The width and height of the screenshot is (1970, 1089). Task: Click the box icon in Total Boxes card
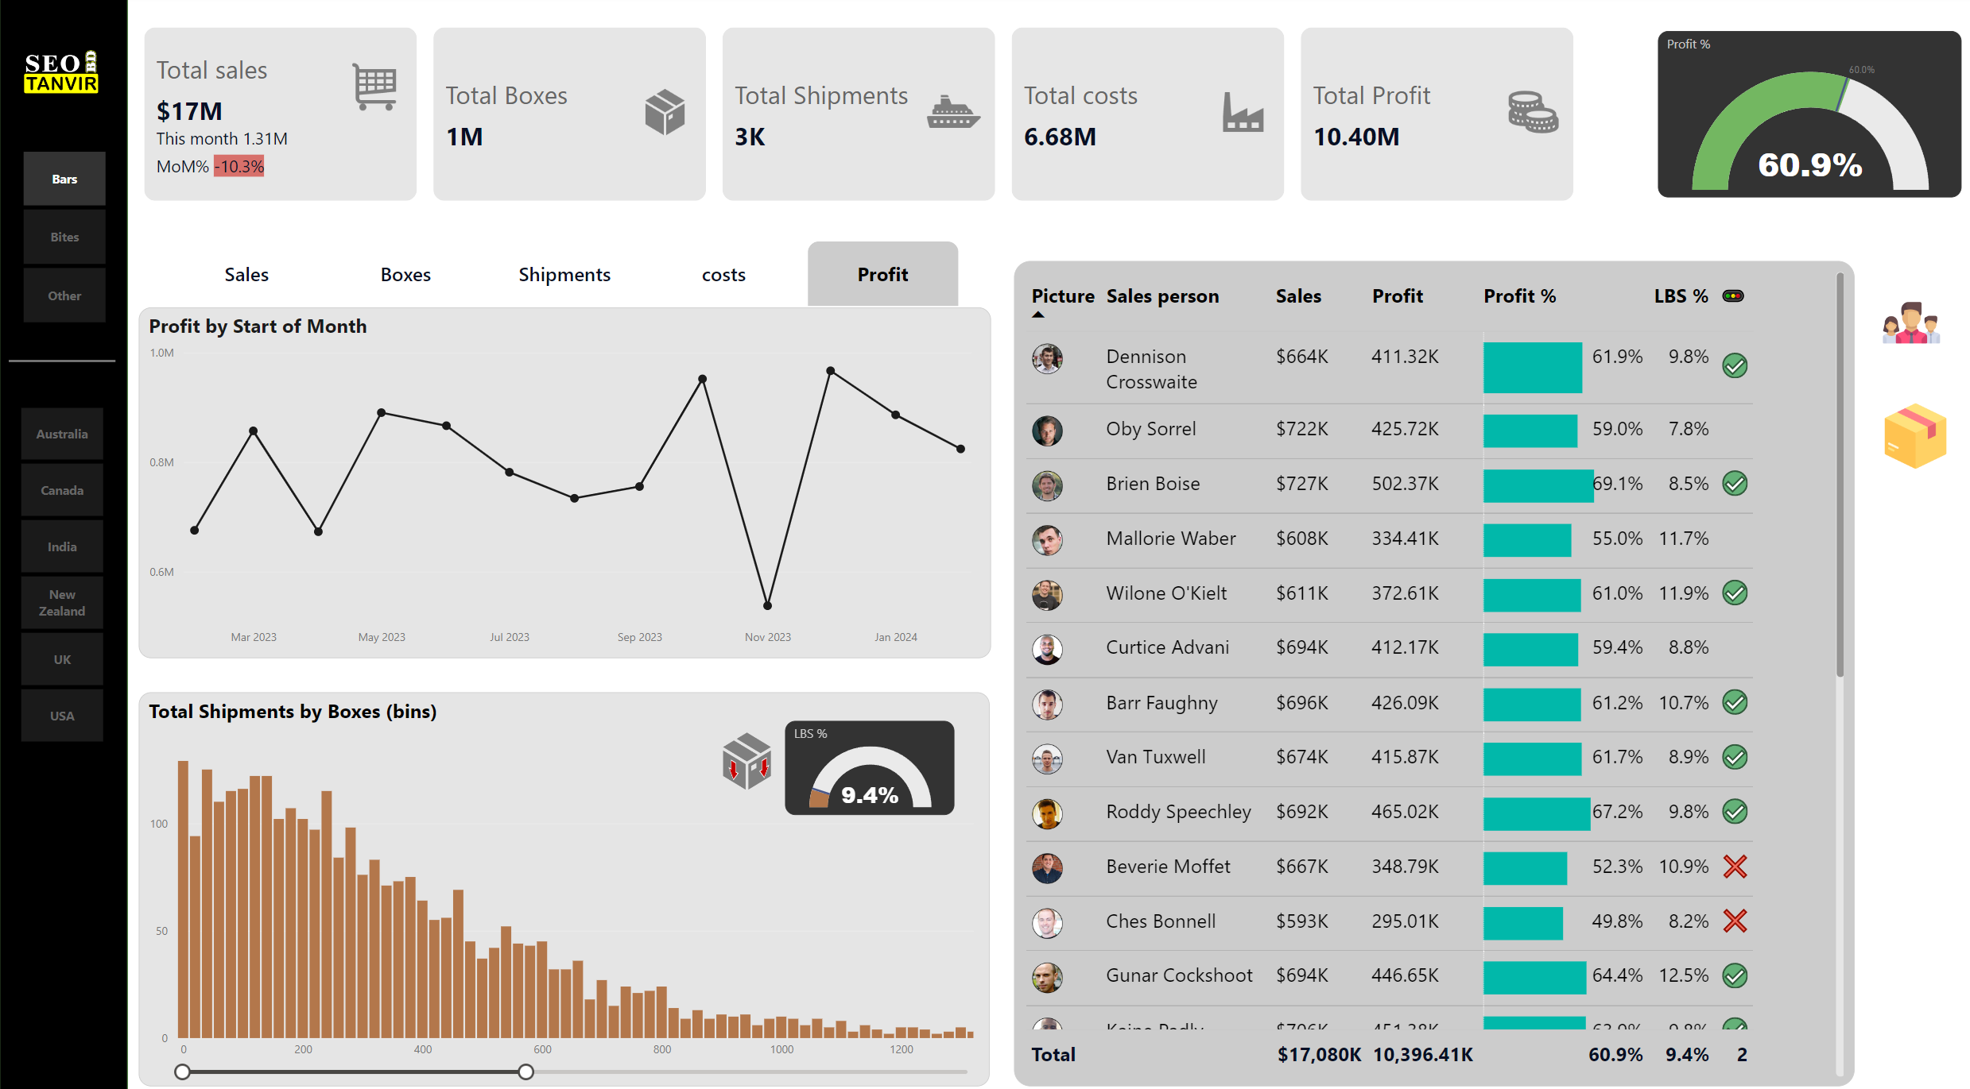(x=665, y=112)
